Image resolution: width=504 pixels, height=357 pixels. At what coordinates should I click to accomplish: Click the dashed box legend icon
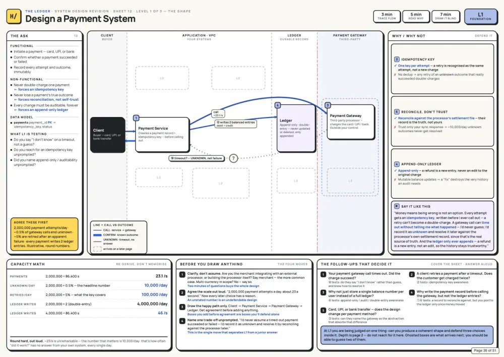point(97,249)
